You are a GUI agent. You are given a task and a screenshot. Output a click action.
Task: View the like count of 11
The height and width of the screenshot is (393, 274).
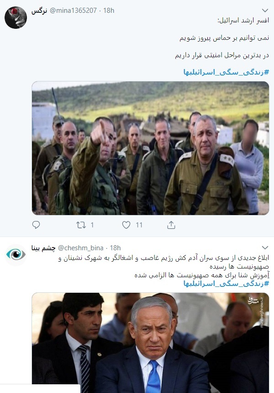(139, 225)
